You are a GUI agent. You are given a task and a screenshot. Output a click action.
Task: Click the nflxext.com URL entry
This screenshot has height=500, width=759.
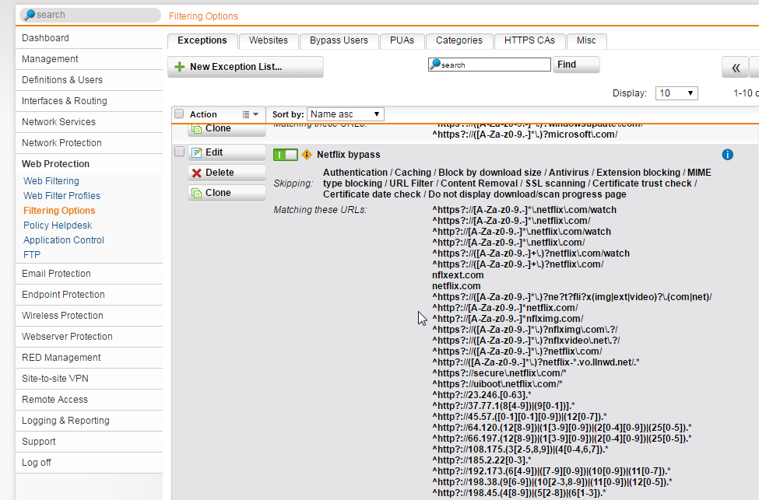458,275
